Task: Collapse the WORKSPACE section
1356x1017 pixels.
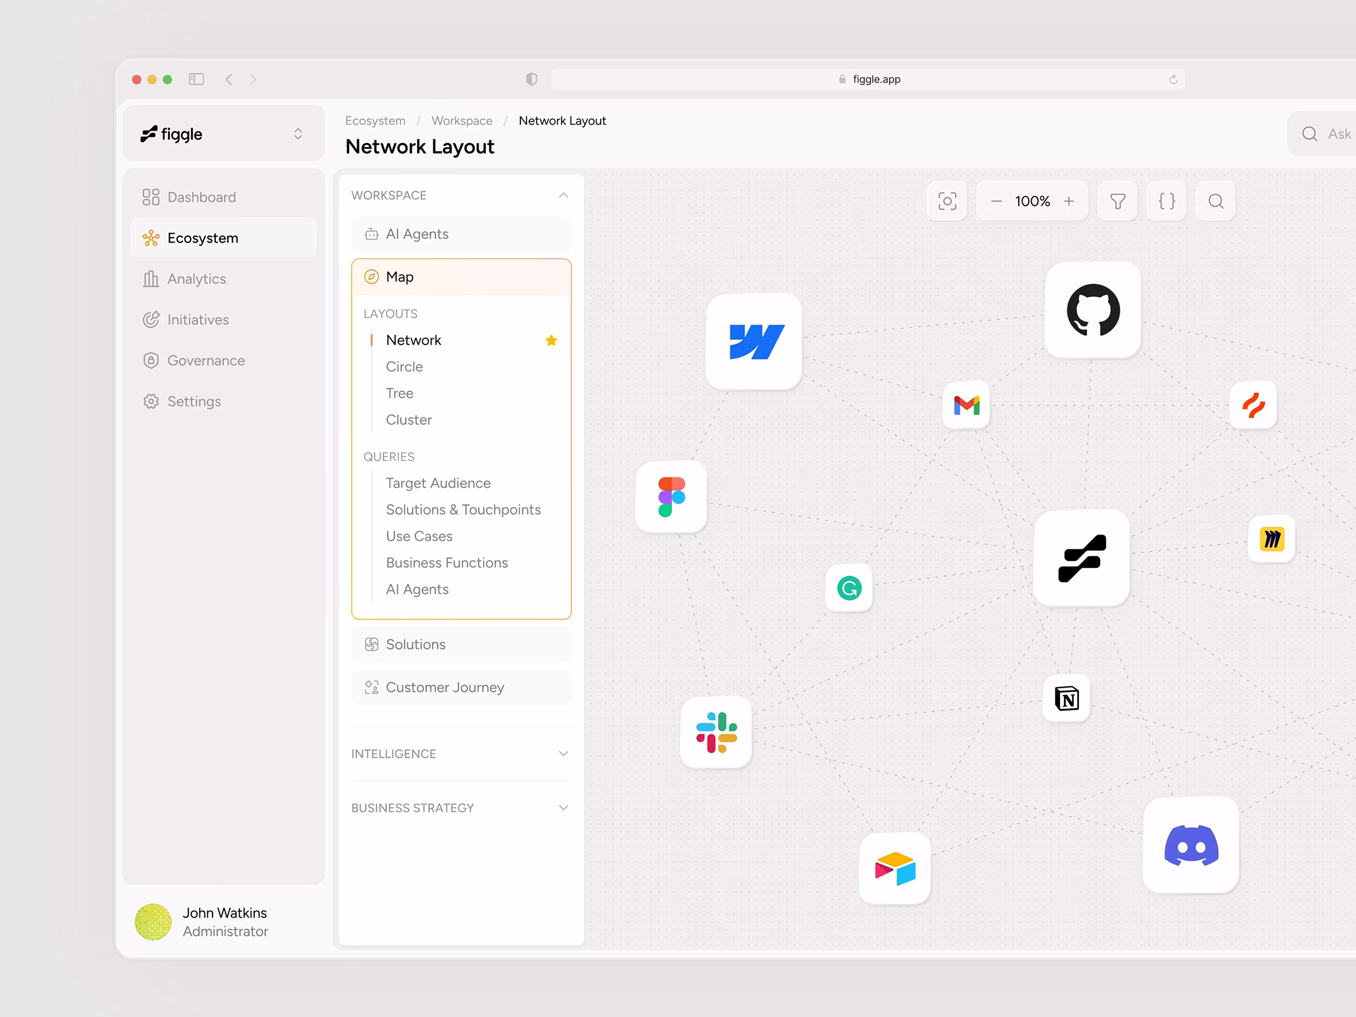Action: 563,195
